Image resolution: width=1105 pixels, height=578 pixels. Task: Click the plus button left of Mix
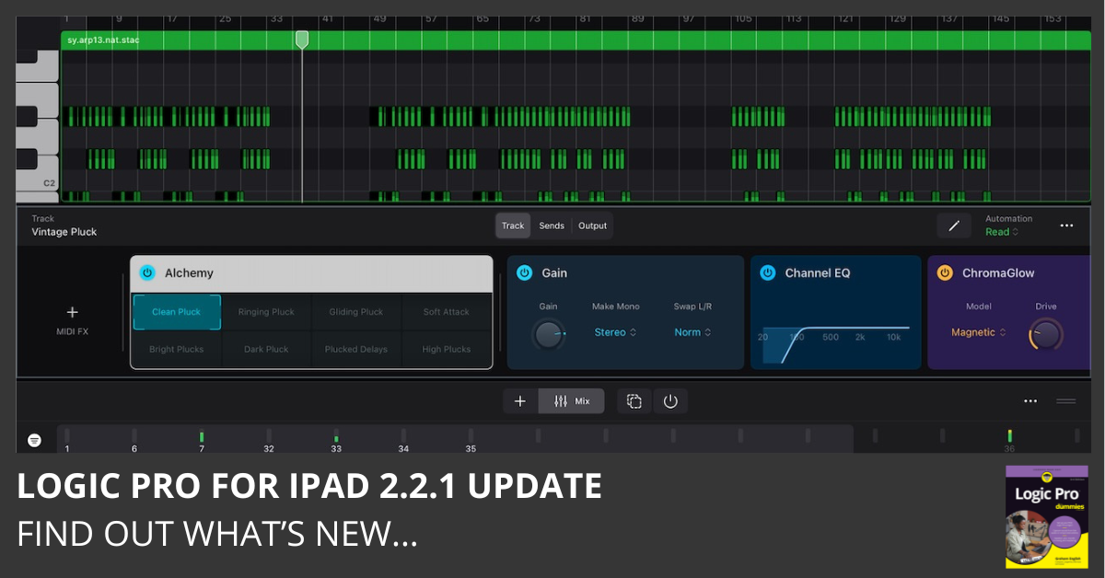(x=520, y=401)
